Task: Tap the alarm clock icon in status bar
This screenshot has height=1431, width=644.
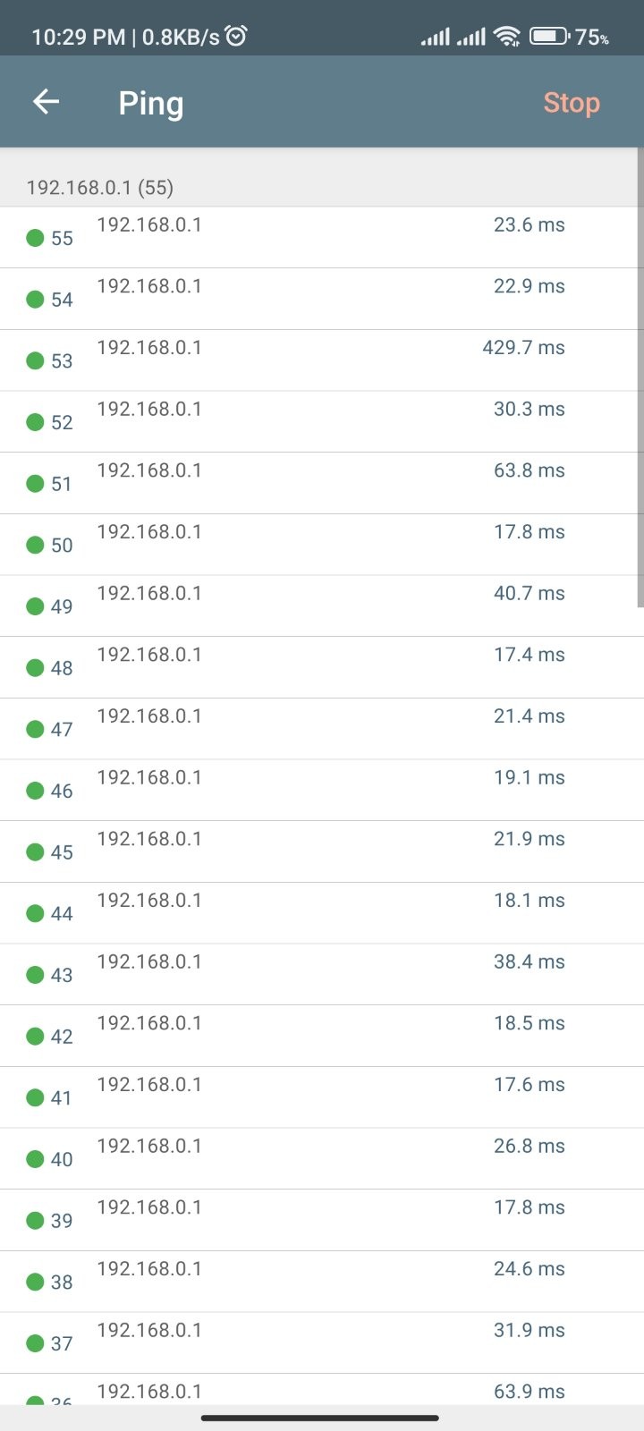Action: [x=236, y=36]
